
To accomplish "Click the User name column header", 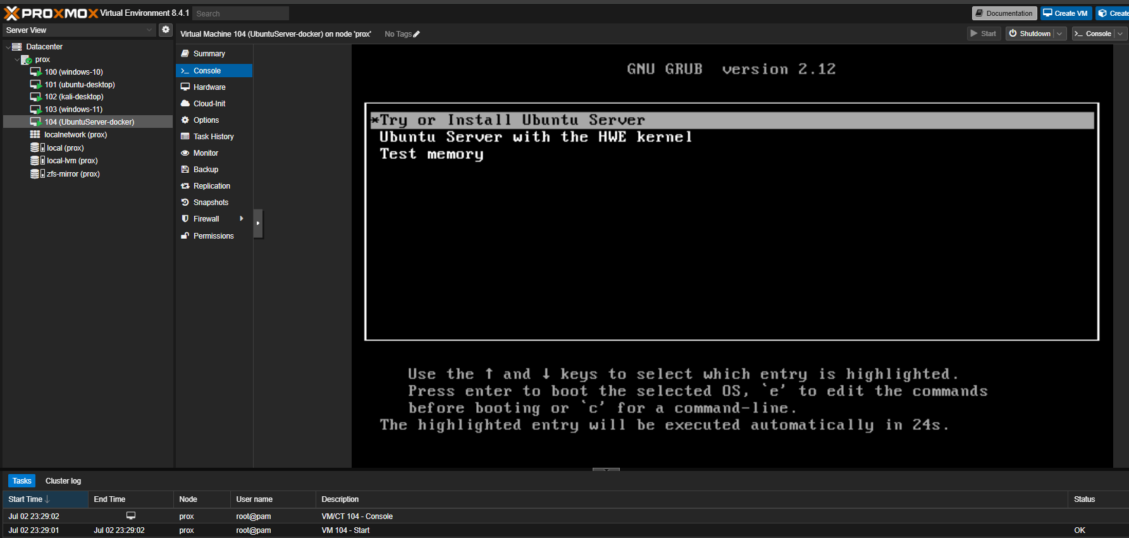I will point(273,499).
